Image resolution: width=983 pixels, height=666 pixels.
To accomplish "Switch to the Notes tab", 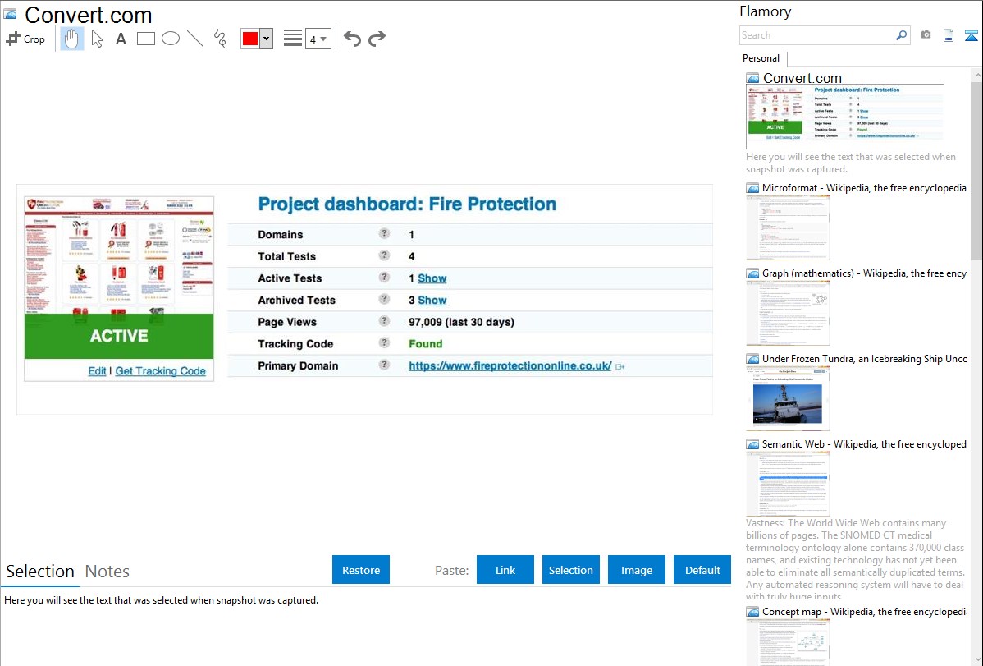I will point(107,572).
